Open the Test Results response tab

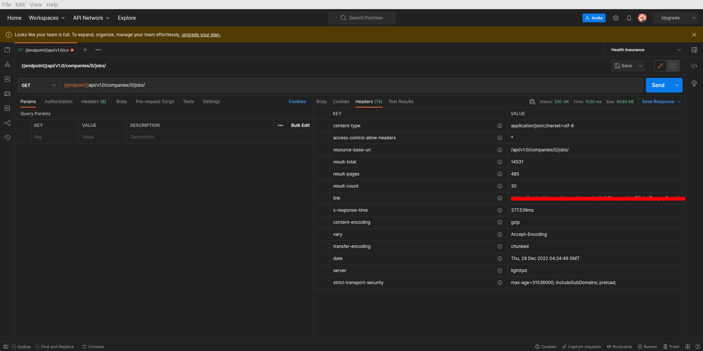tap(401, 102)
